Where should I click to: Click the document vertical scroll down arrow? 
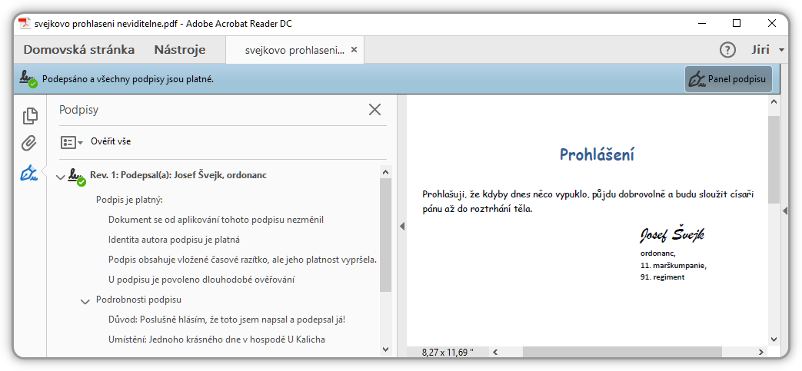coord(774,340)
